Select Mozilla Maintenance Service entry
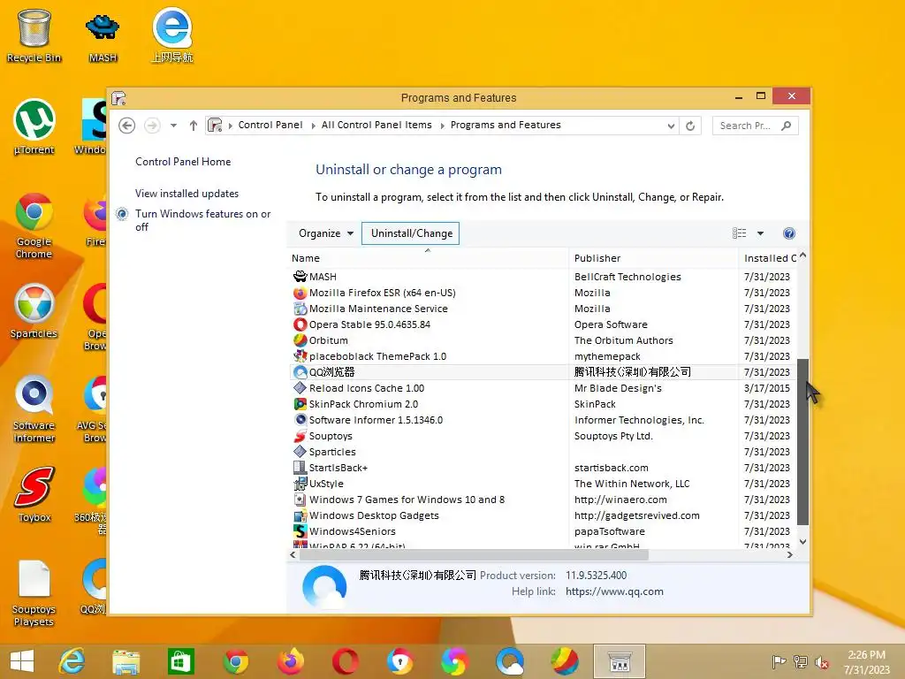 pos(542,309)
